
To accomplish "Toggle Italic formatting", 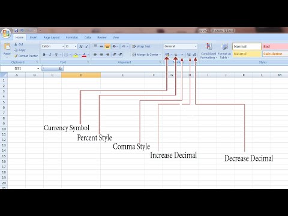I will [50, 55].
